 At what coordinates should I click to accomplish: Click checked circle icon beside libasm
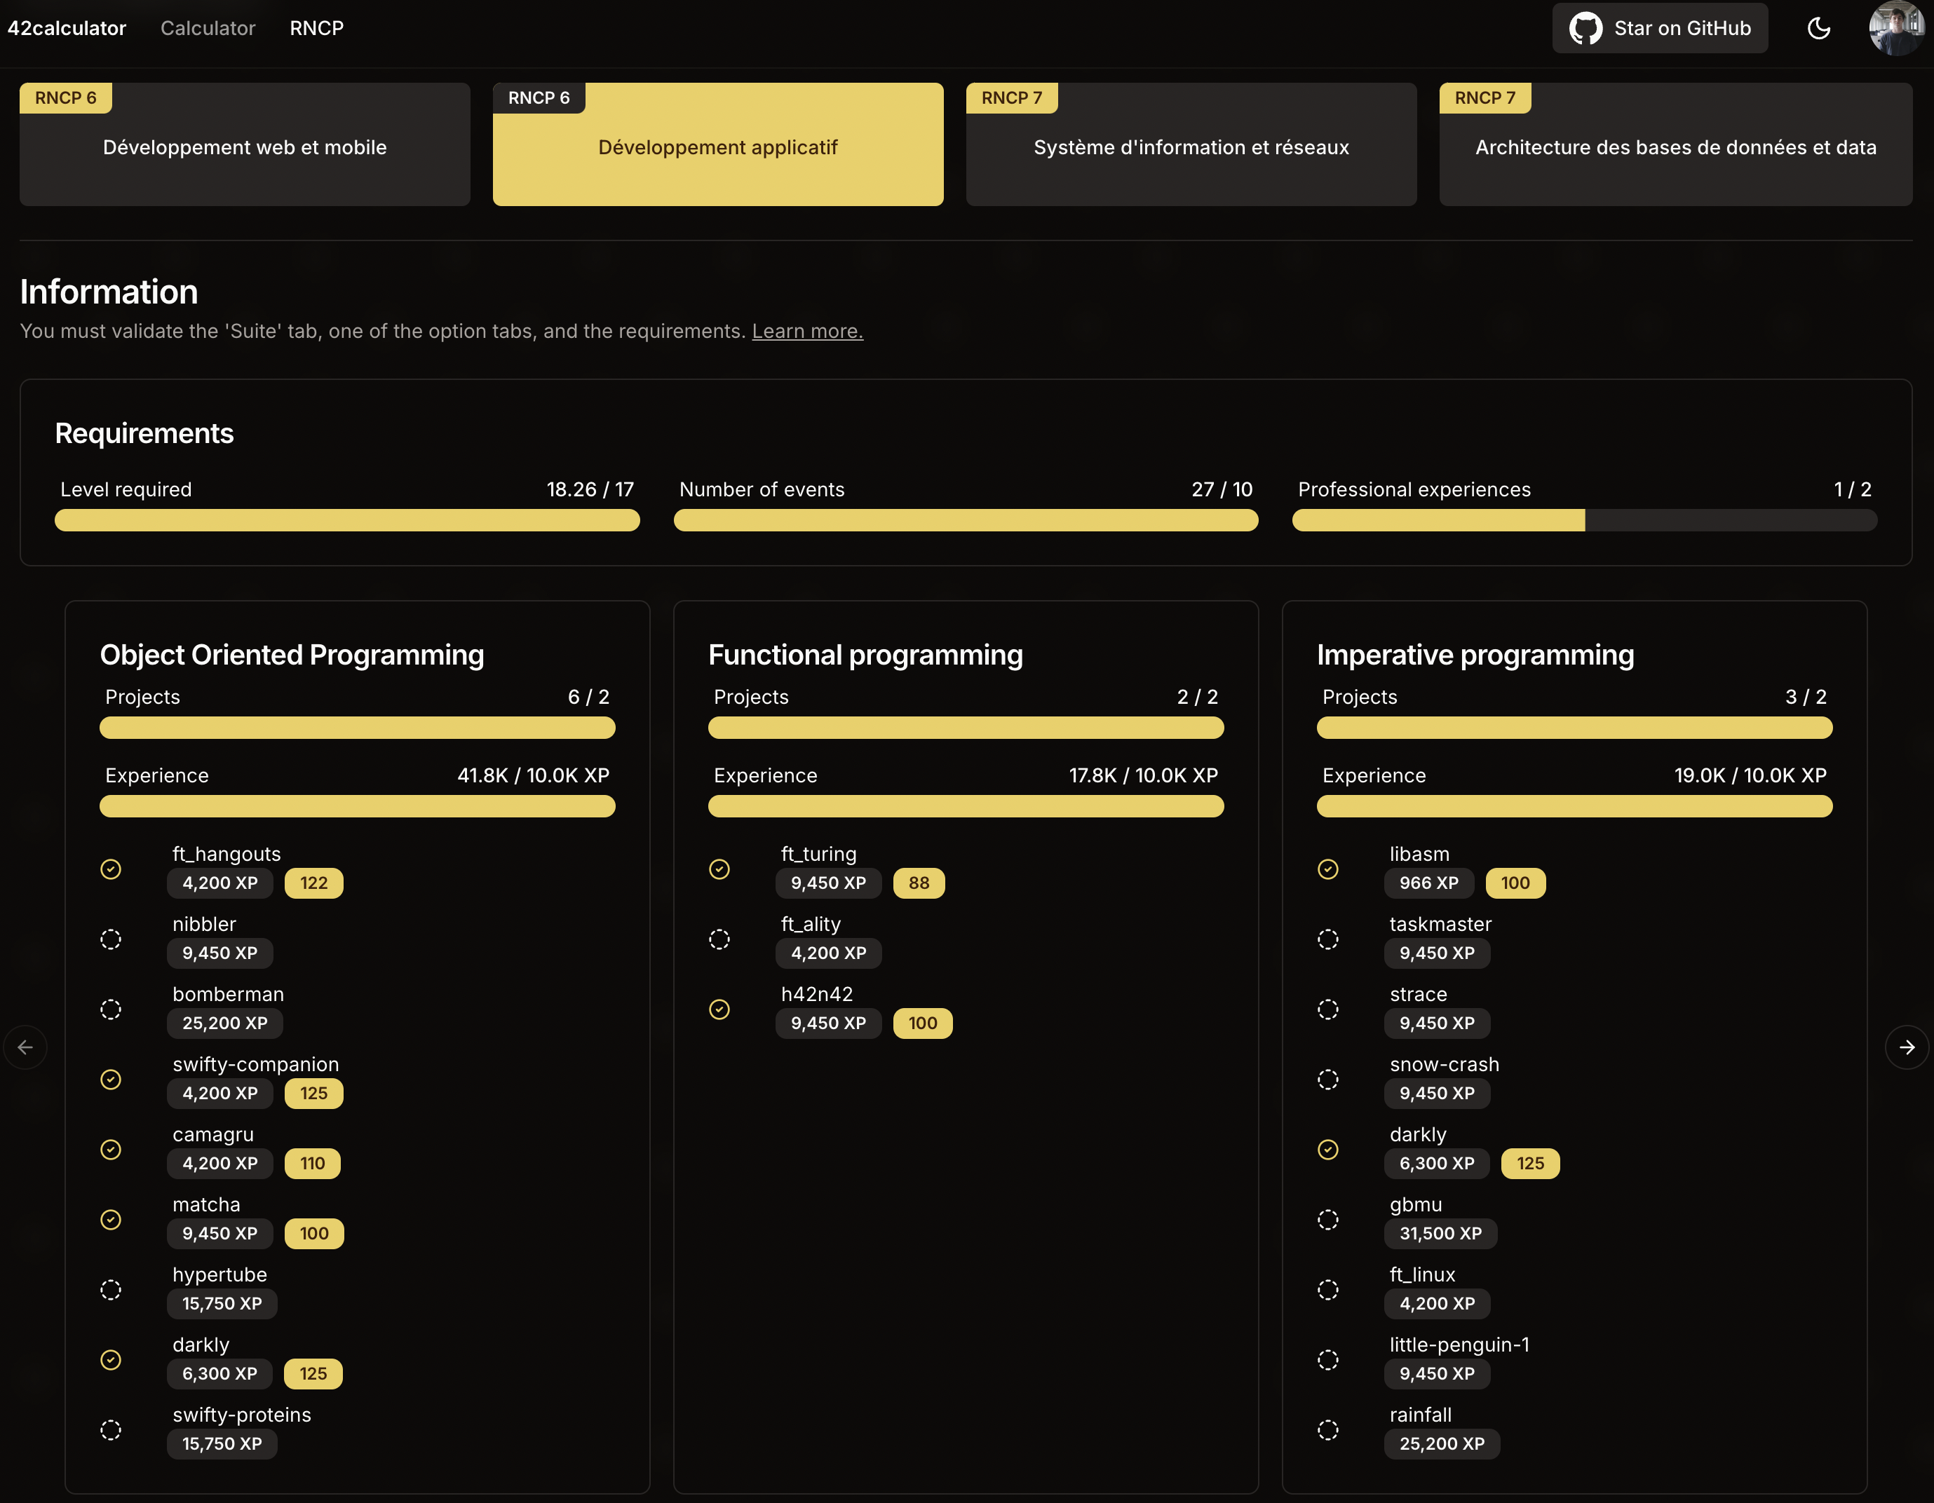[x=1327, y=869]
